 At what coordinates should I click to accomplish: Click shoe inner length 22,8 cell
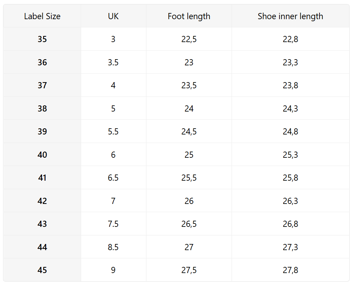(x=290, y=39)
